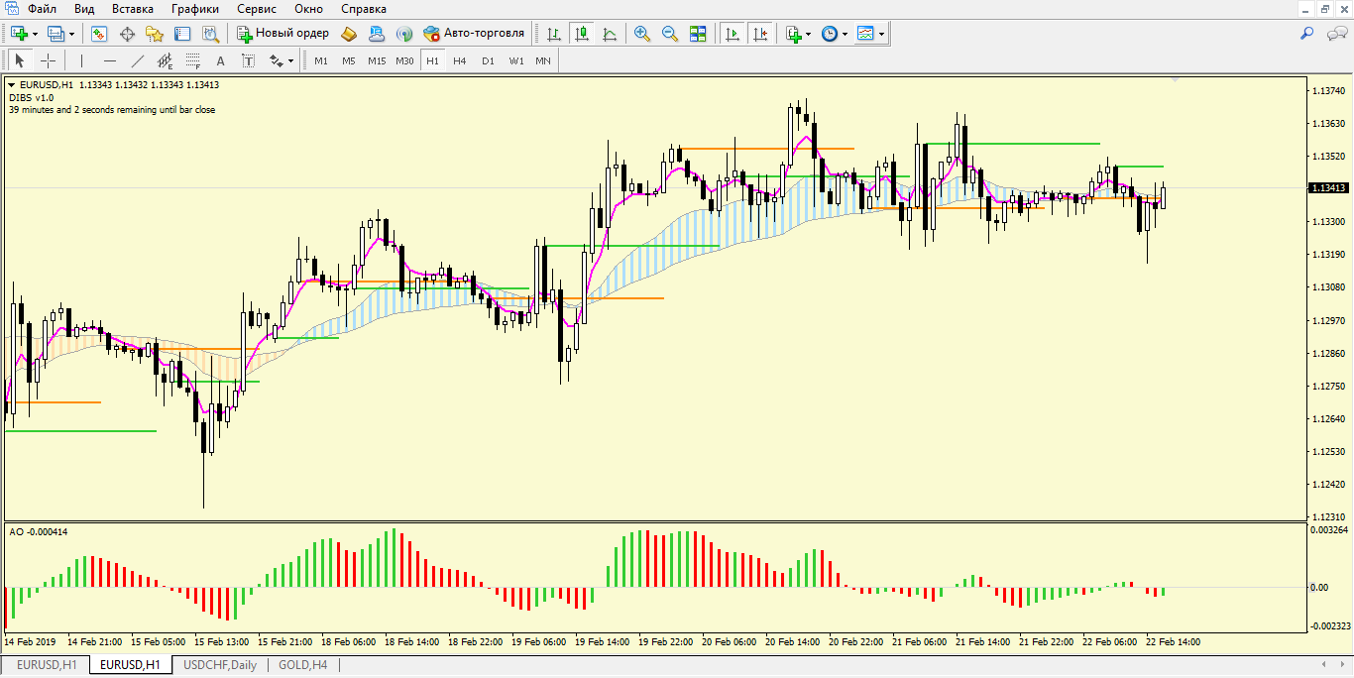Viewport: 1354px width, 678px height.
Task: Click the Новый ордер button
Action: coord(283,34)
